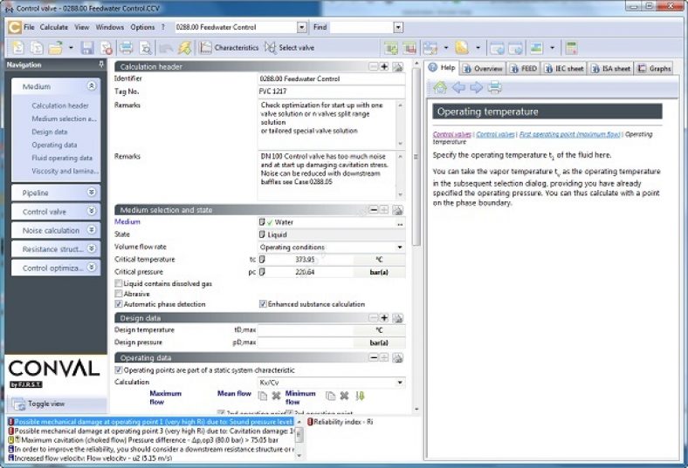The height and width of the screenshot is (468, 688).
Task: Run calculation with the lightning bolt icon
Action: [185, 48]
